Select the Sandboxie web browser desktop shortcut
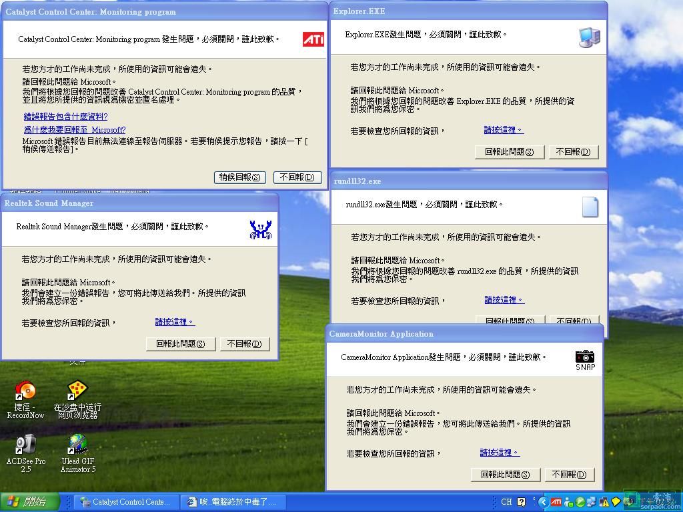Screen dimensions: 683x512 77,391
